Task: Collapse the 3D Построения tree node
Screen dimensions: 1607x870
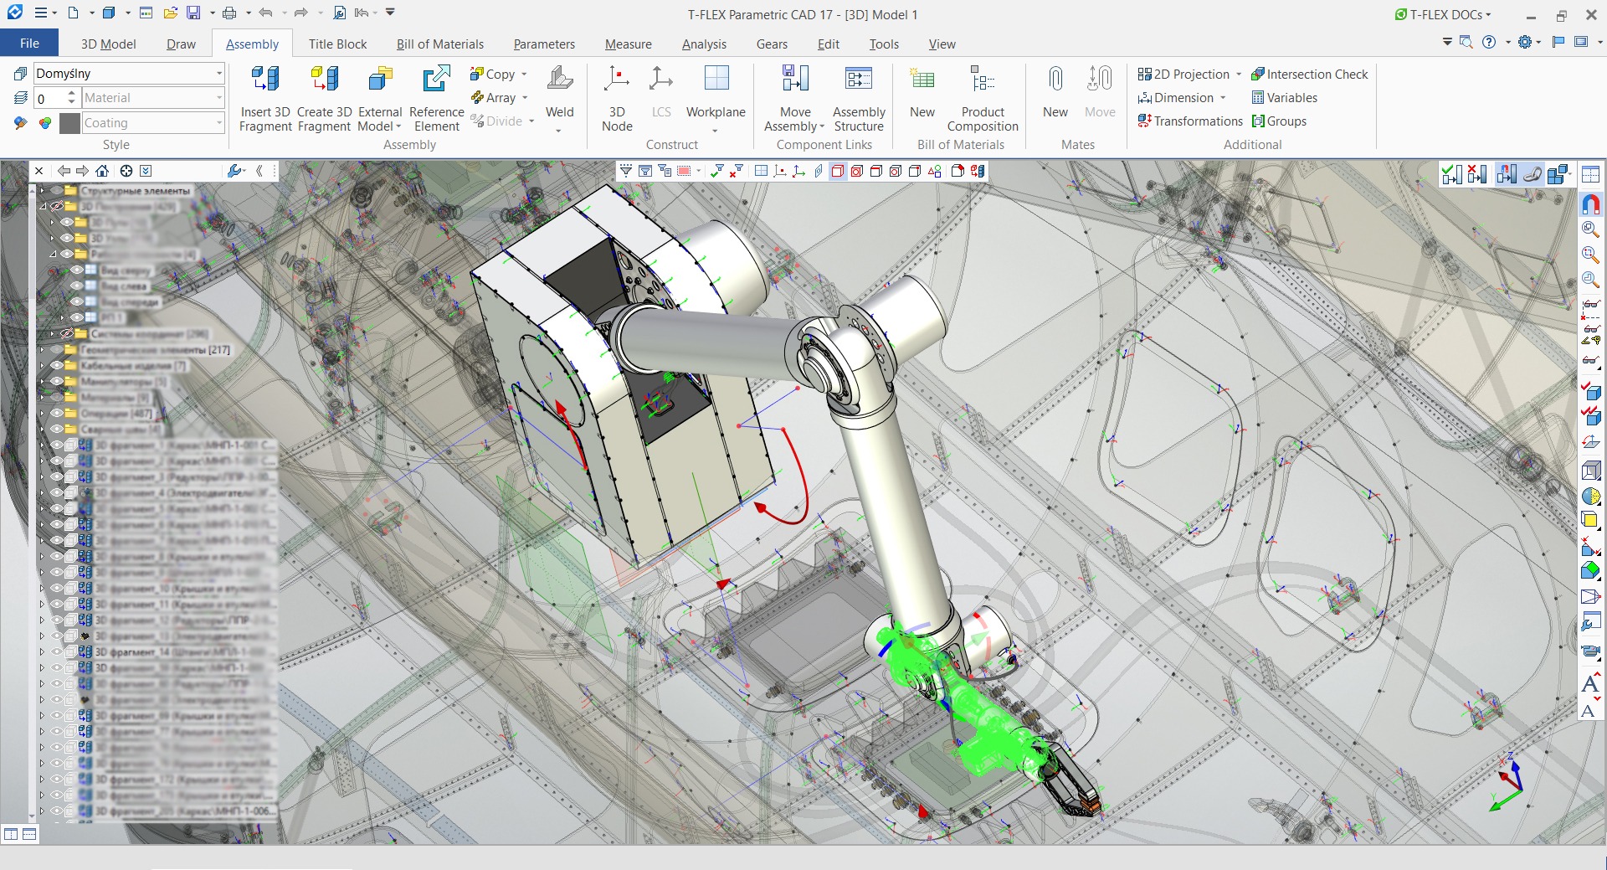Action: point(42,206)
